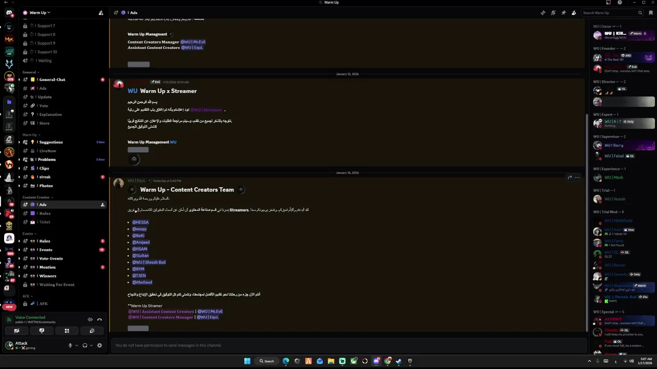Image resolution: width=657 pixels, height=369 pixels.
Task: Open the soundboard
Action: (x=92, y=331)
